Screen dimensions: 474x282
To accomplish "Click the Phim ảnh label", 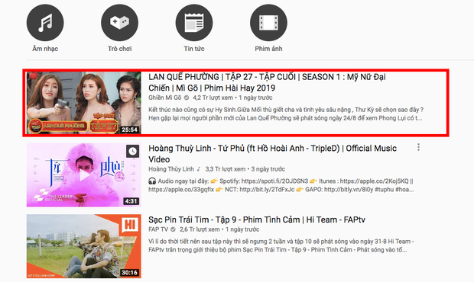I will [269, 49].
